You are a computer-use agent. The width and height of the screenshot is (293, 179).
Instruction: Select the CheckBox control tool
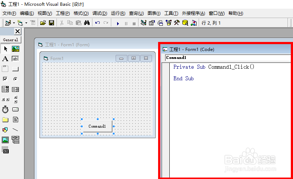point(5,79)
